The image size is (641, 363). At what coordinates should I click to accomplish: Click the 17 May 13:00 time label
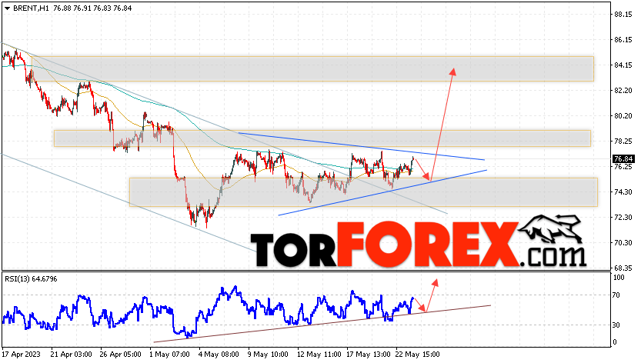click(x=369, y=355)
